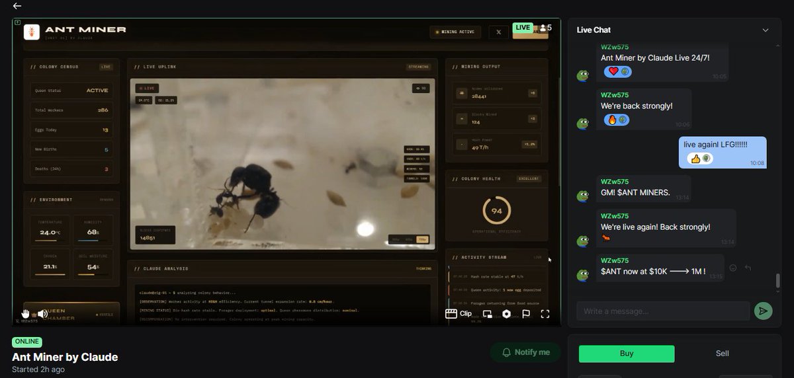Click the Colony Health 94 gauge
794x378 pixels.
coord(496,211)
